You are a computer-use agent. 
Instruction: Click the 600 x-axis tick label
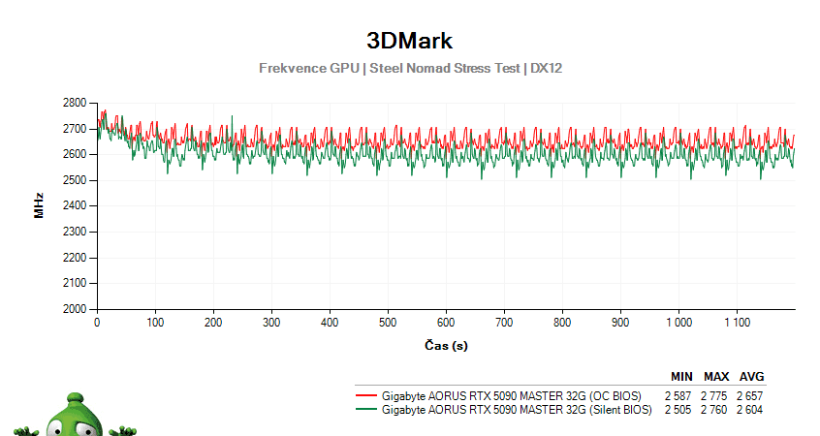pos(446,323)
